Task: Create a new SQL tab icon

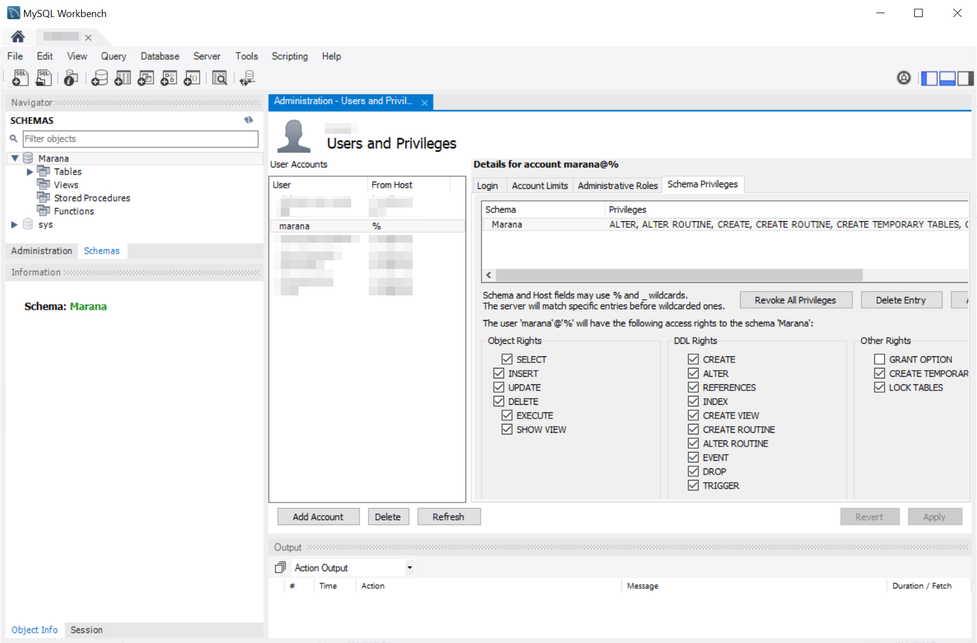Action: click(20, 78)
